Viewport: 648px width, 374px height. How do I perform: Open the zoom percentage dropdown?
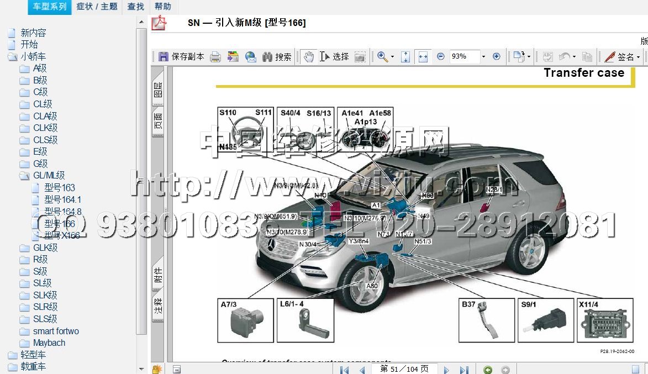(x=483, y=56)
